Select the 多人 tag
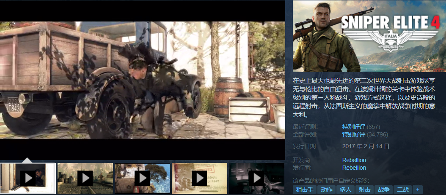The width and height of the screenshot is (446, 195). [x=345, y=190]
